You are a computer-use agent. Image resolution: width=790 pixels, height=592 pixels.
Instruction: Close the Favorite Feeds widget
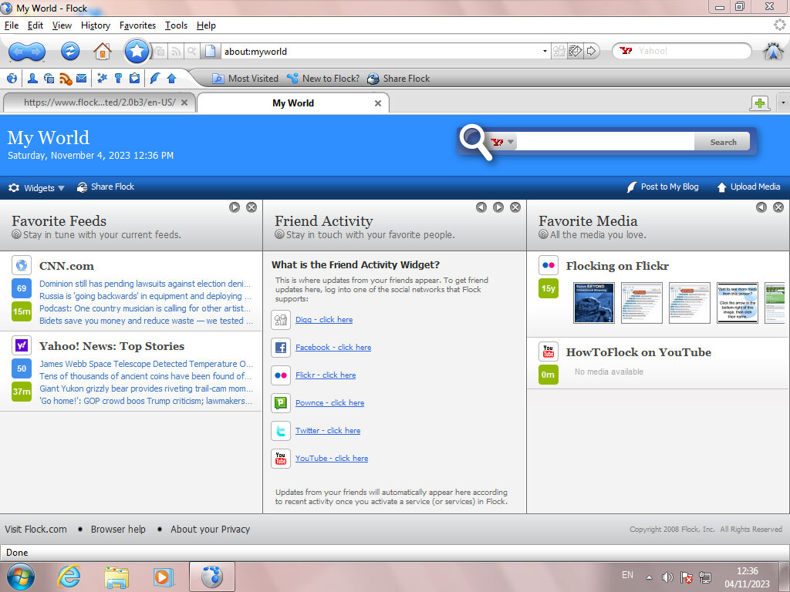252,207
